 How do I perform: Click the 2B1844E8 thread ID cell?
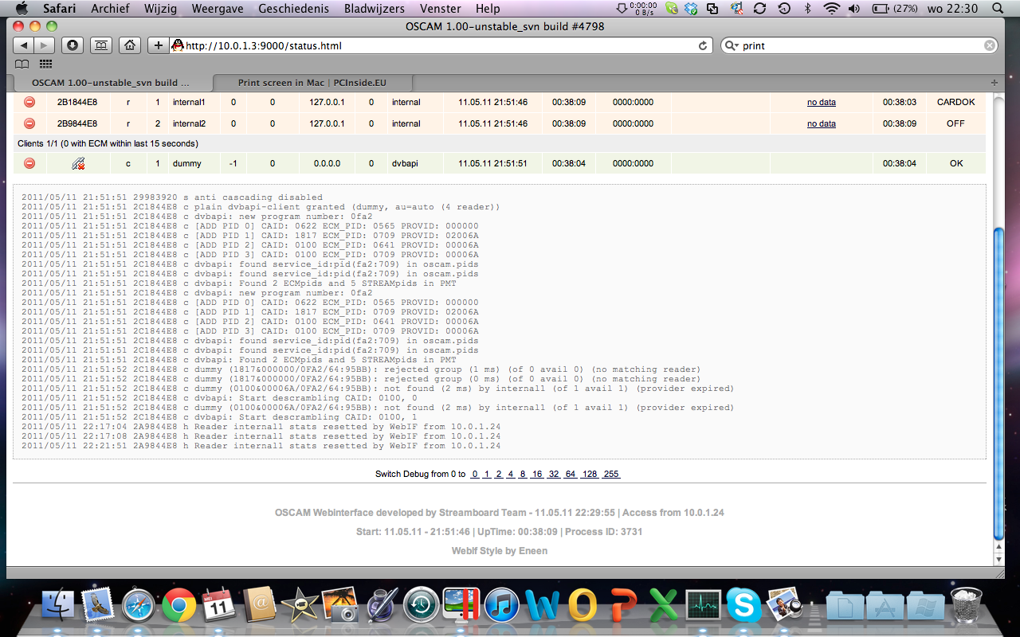[x=77, y=102]
